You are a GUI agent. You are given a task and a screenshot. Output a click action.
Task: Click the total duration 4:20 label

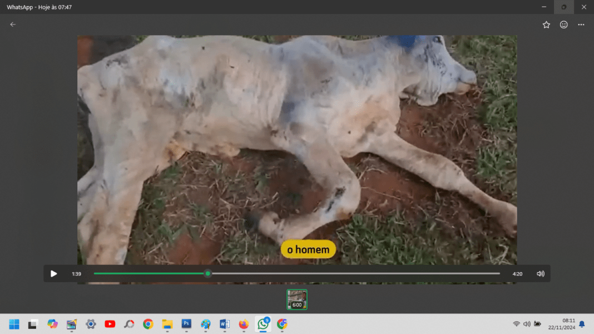[x=517, y=274]
